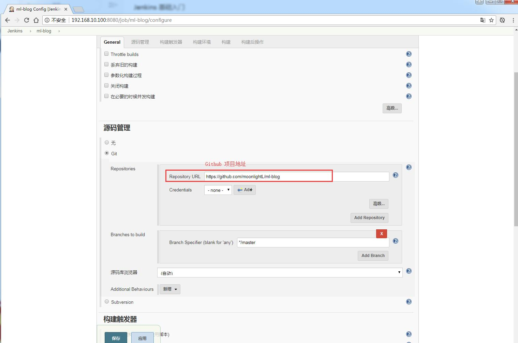518x343 pixels.
Task: Open help icon for Repositories section
Action: 409,167
